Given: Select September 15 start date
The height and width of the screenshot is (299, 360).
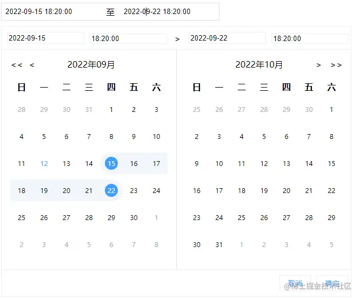Looking at the screenshot, I should 111,163.
